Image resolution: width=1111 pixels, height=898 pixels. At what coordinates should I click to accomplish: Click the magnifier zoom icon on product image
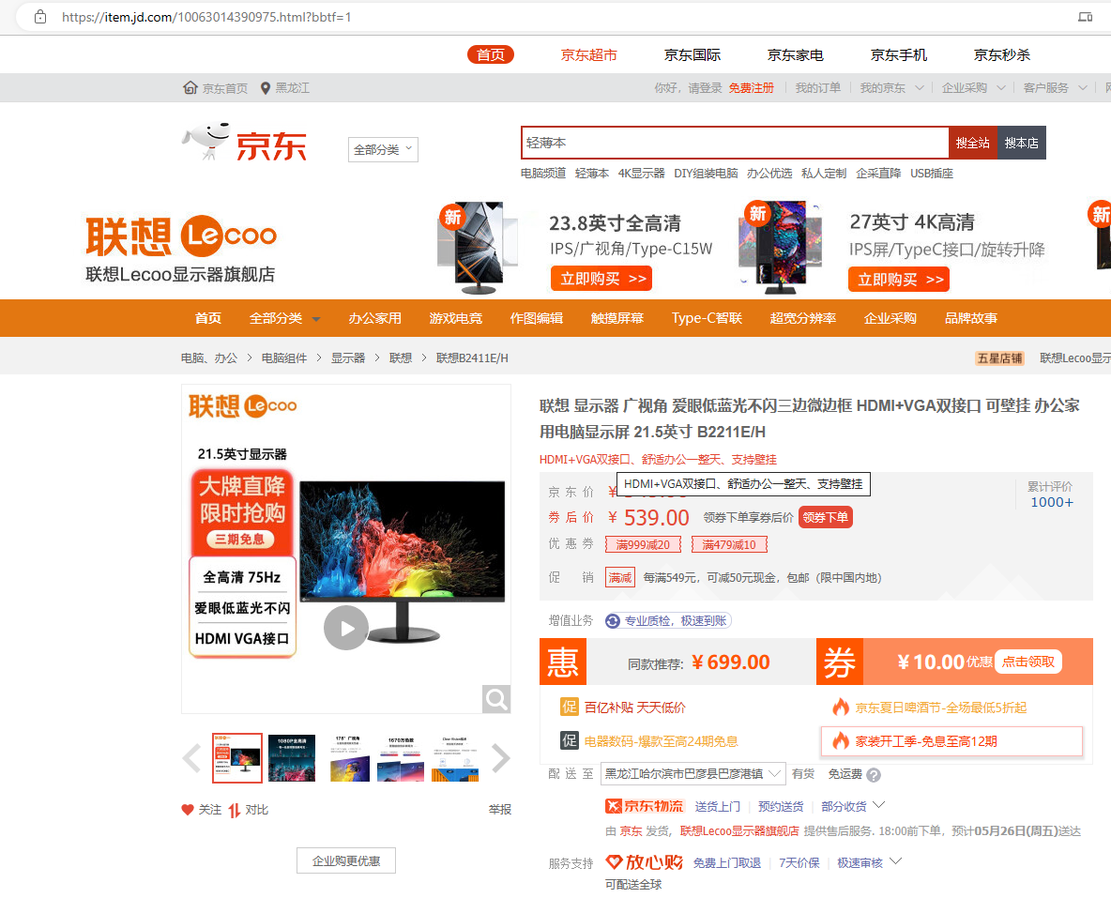496,699
